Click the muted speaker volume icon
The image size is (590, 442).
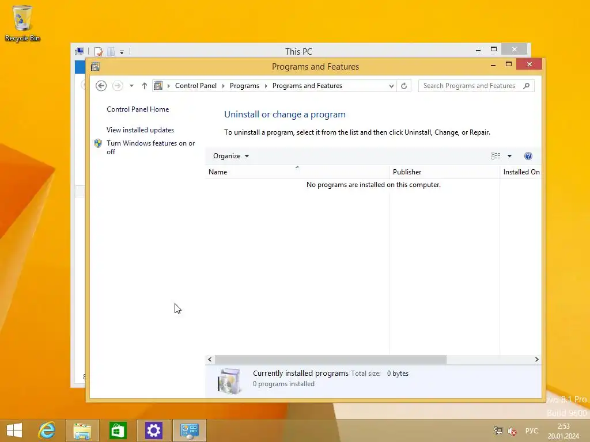click(x=512, y=430)
